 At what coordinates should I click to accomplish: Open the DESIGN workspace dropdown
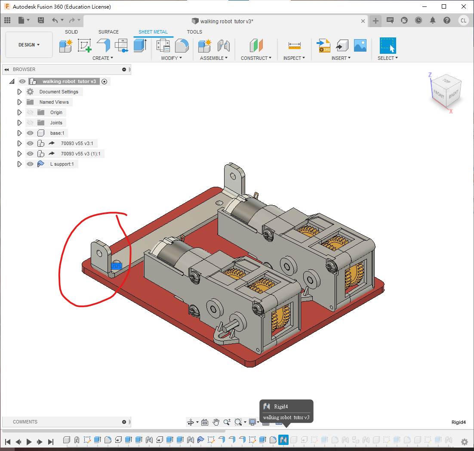tap(29, 45)
